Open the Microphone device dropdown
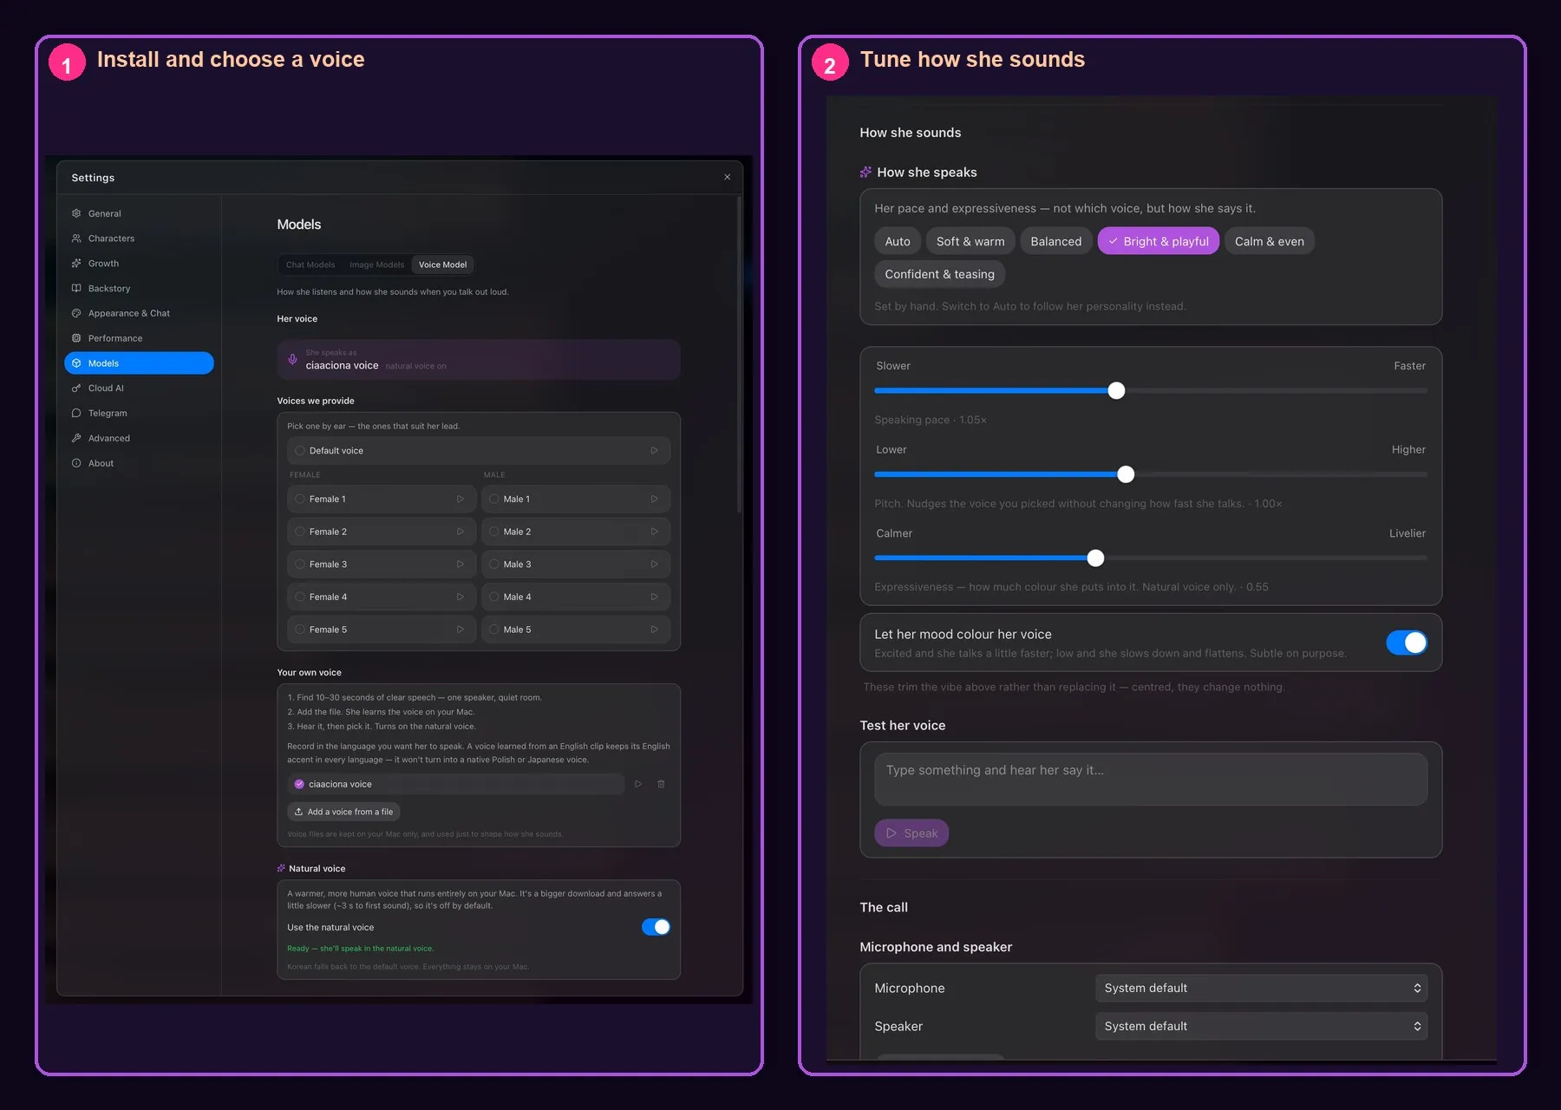 tap(1261, 988)
